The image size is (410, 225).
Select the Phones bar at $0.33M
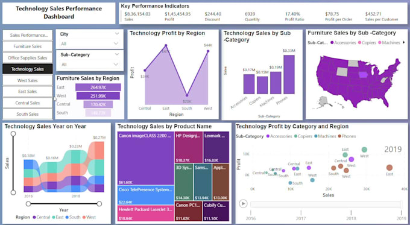[x=289, y=74]
